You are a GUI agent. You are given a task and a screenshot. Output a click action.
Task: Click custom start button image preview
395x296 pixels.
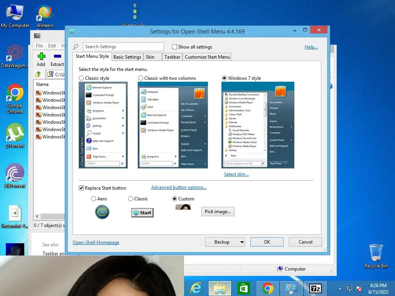[183, 207]
